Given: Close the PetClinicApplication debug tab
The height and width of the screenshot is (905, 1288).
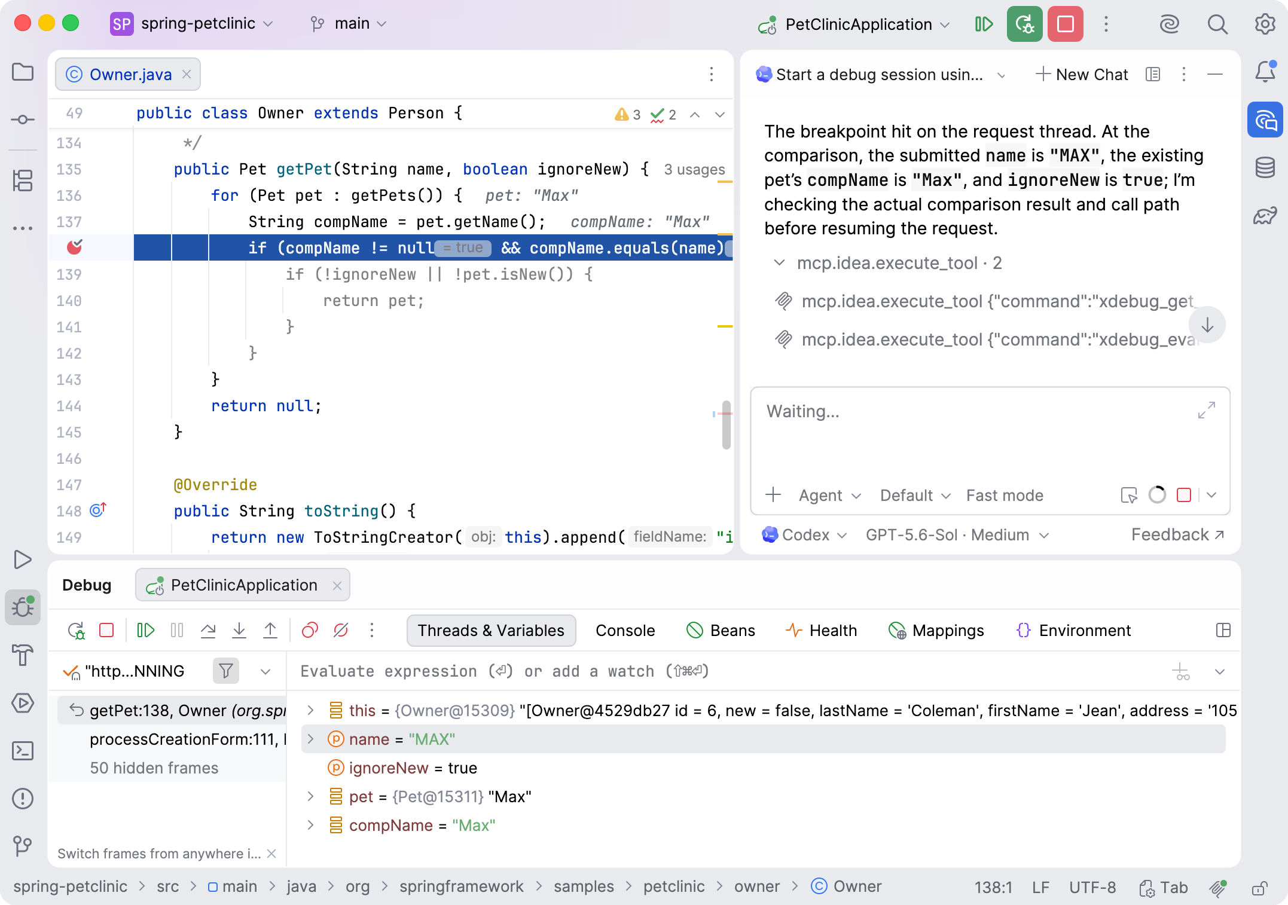Looking at the screenshot, I should click(x=337, y=586).
